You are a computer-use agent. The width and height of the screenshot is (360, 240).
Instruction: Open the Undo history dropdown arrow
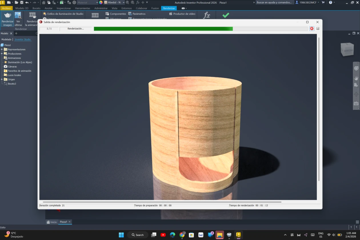coord(30,2)
